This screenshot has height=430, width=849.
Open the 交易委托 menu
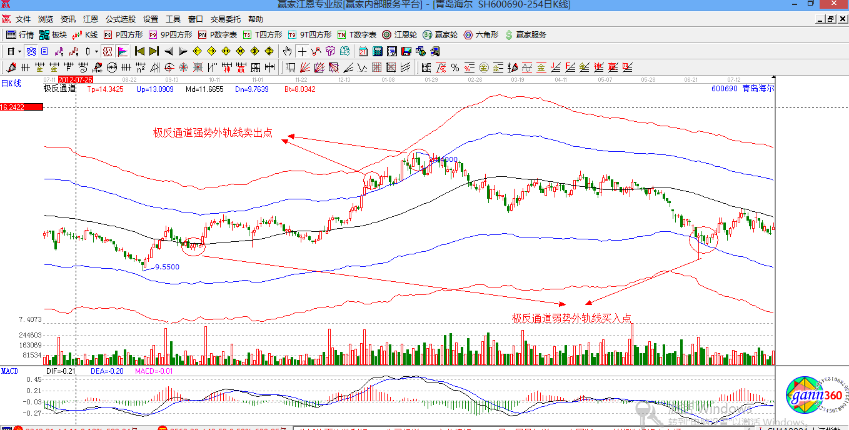(226, 19)
